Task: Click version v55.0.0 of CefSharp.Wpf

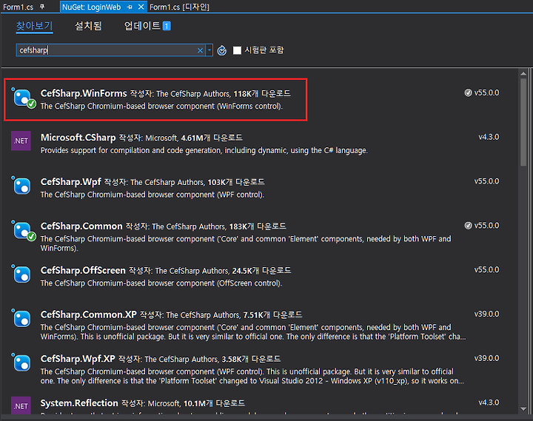Action: point(487,181)
